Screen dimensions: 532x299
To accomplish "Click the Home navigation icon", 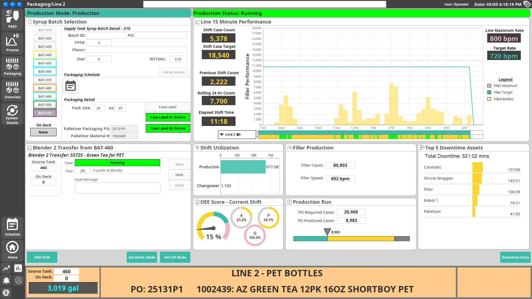I will [x=12, y=250].
